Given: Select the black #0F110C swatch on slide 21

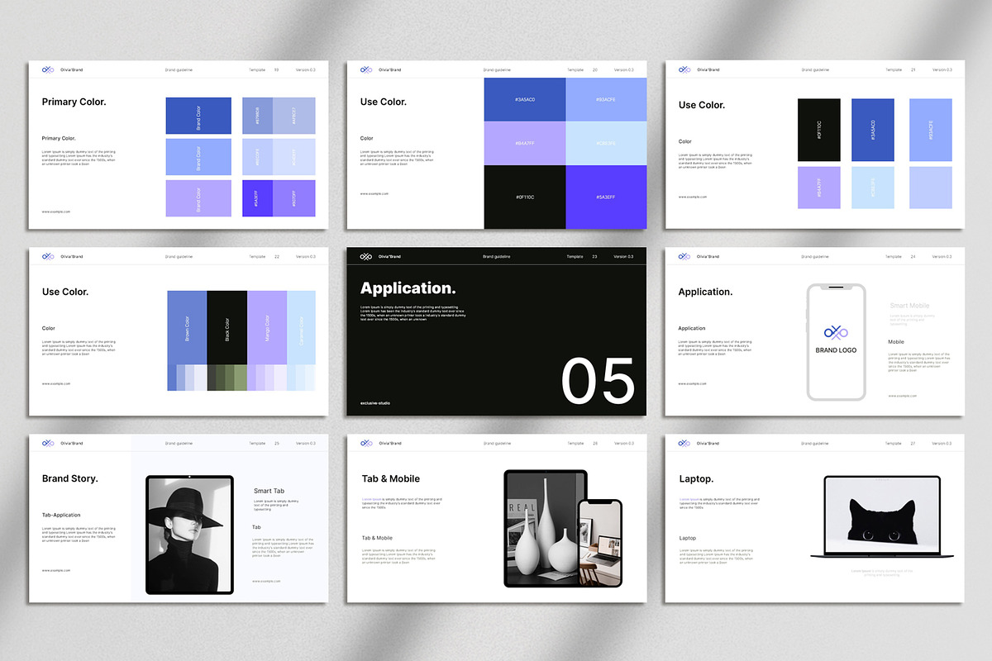Looking at the screenshot, I should click(x=819, y=130).
